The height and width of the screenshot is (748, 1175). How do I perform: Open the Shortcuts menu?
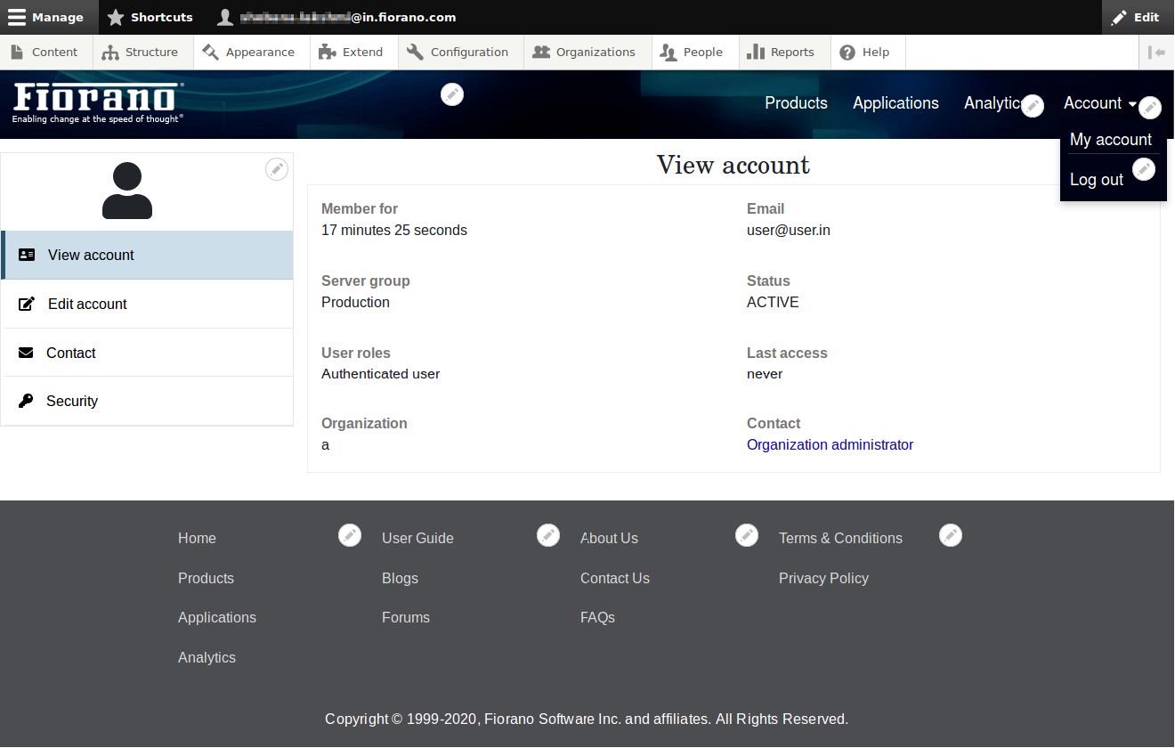(x=150, y=17)
